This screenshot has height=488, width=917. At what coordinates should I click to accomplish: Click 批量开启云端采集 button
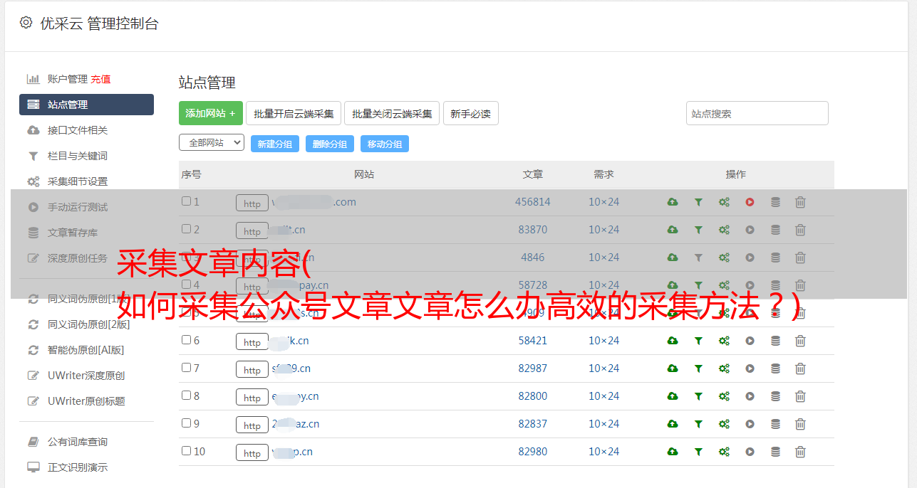294,113
